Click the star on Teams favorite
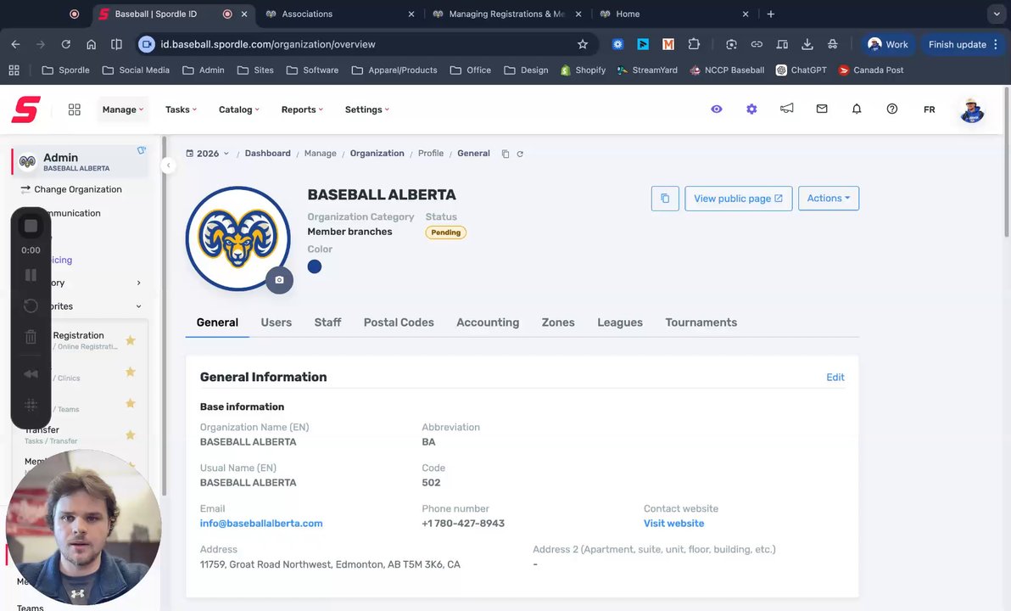Viewport: 1011px width, 611px height. [x=131, y=403]
